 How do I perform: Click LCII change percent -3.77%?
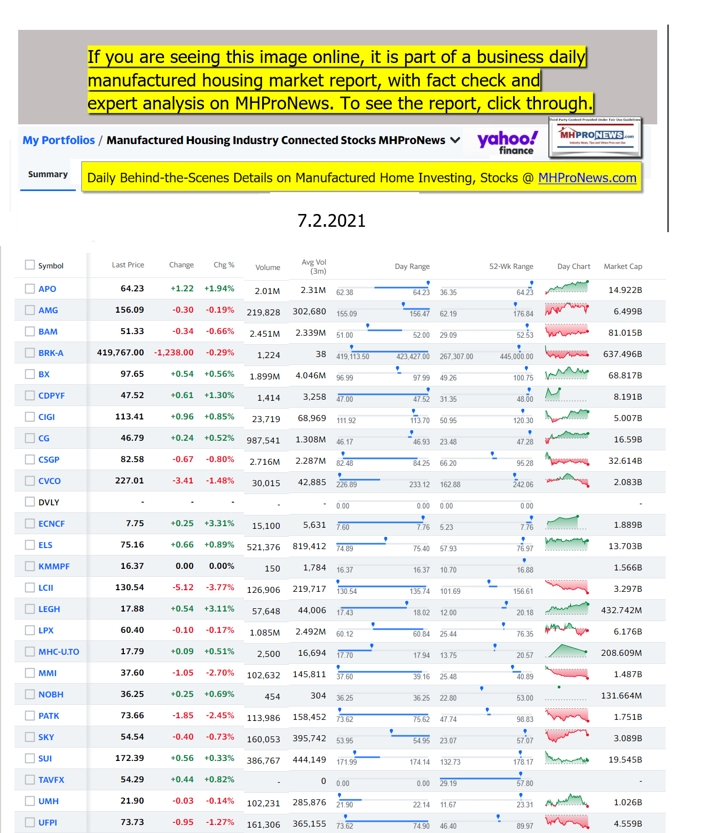(220, 587)
